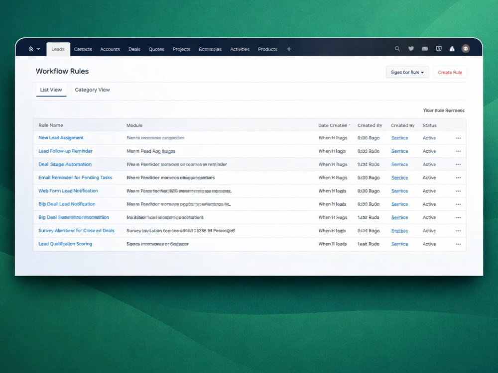498x373 pixels.
Task: Open the Deals tab
Action: [x=134, y=49]
